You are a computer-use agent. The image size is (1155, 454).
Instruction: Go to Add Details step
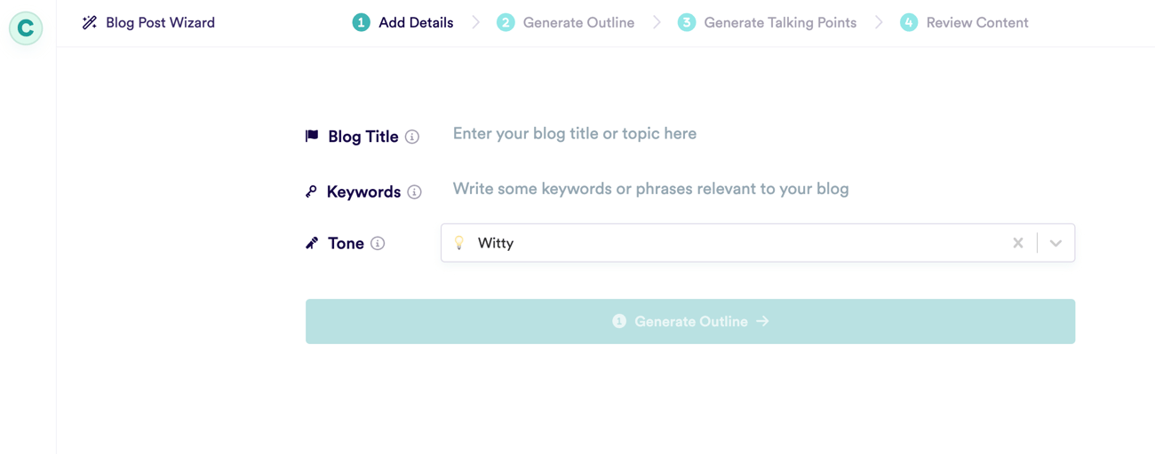click(403, 23)
